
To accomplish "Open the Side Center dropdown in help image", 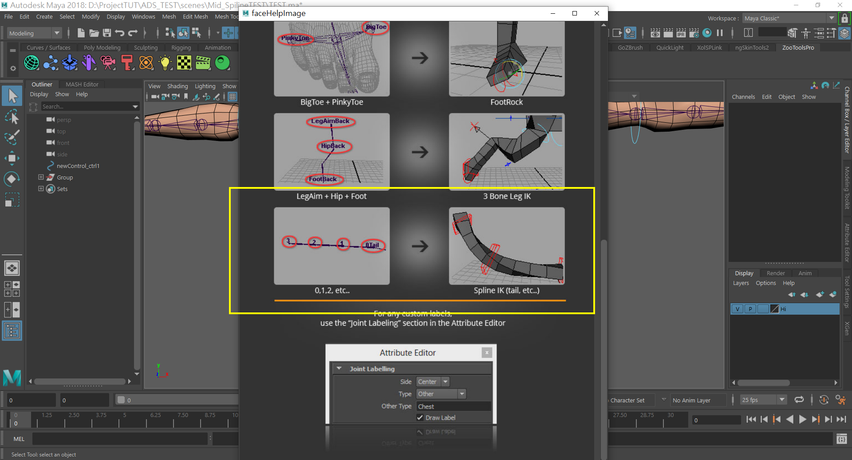I will point(433,382).
